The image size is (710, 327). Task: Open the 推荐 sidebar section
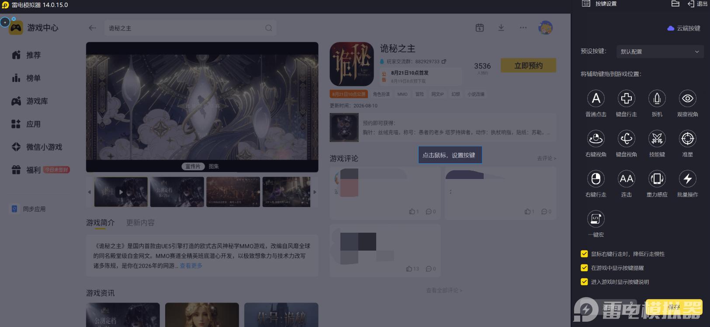pos(26,55)
